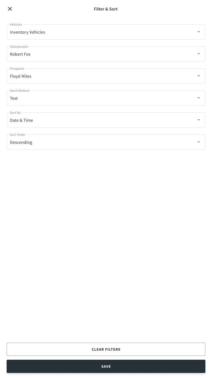Save the filter and sort settings
Screen dimensions: 212x379
pos(106,366)
